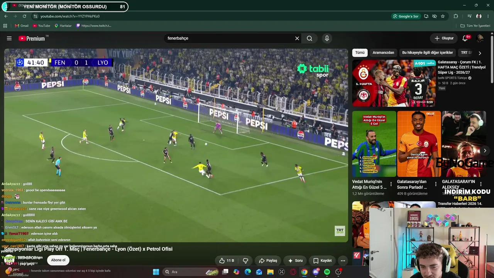Switch to Chrome in the taskbar

305,272
